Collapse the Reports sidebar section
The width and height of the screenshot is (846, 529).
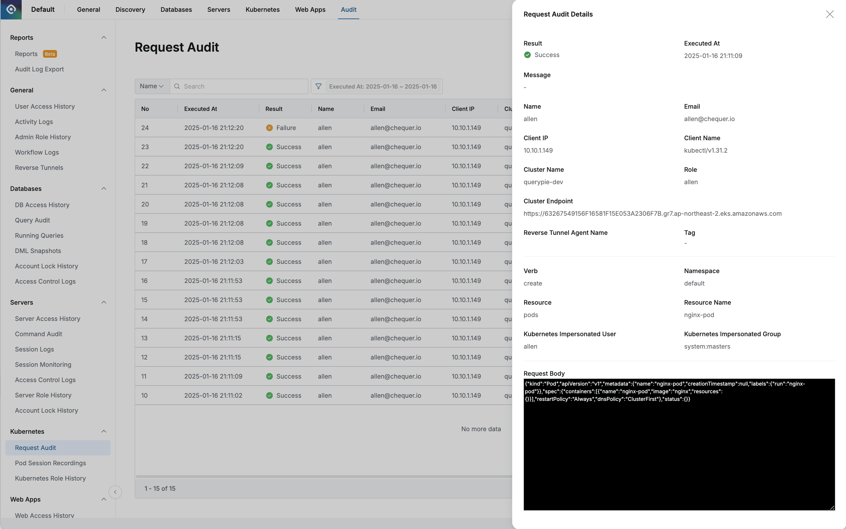coord(104,37)
